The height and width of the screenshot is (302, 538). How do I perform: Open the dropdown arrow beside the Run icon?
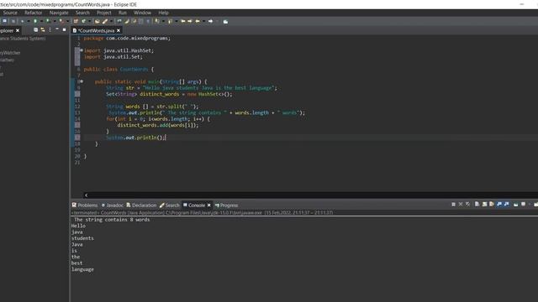click(41, 21)
